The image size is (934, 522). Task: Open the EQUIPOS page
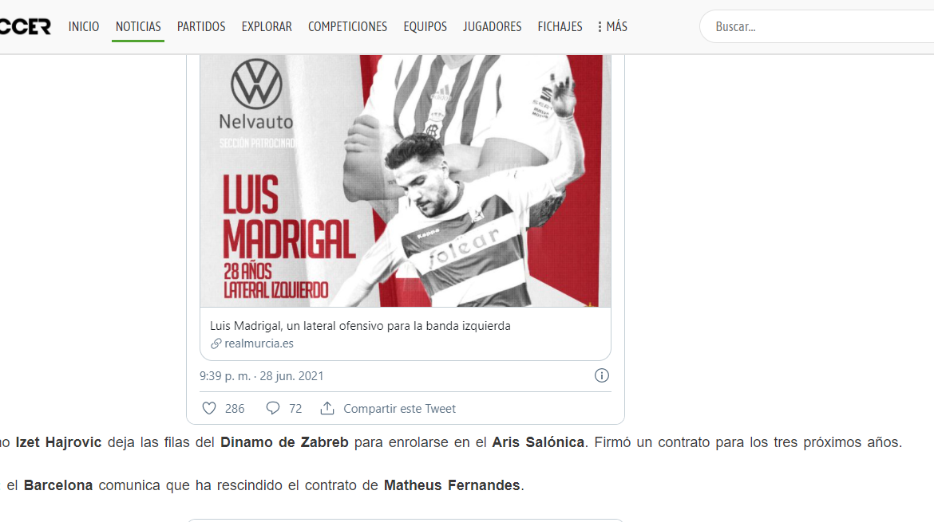pos(425,26)
